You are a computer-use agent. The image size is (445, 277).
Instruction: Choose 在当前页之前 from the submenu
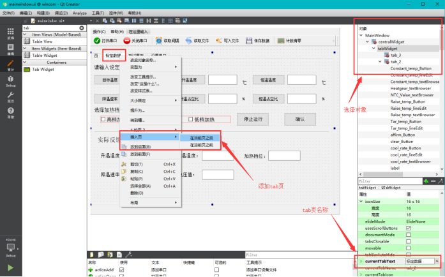point(200,145)
